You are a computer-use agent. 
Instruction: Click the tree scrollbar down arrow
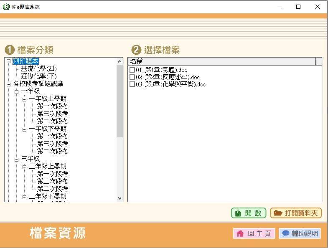coord(120,198)
